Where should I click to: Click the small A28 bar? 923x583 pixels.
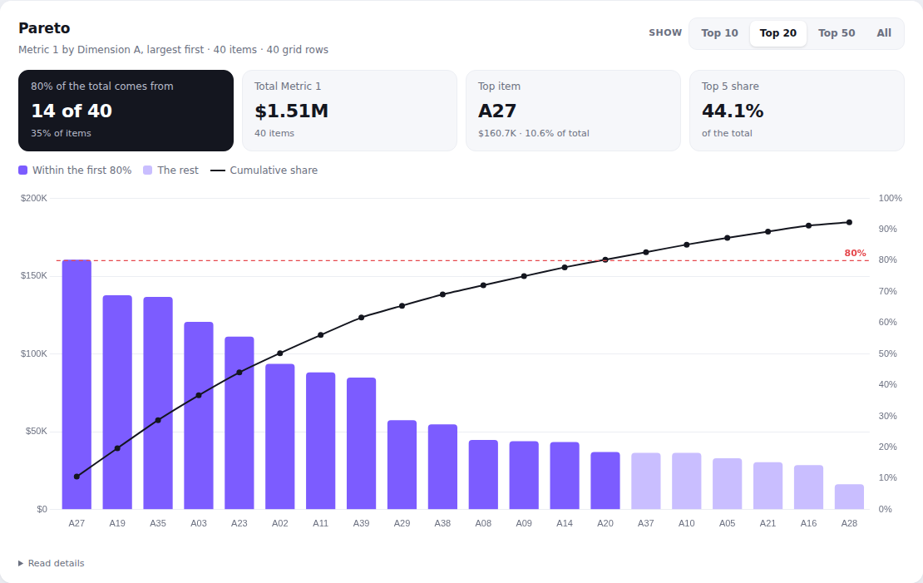849,497
